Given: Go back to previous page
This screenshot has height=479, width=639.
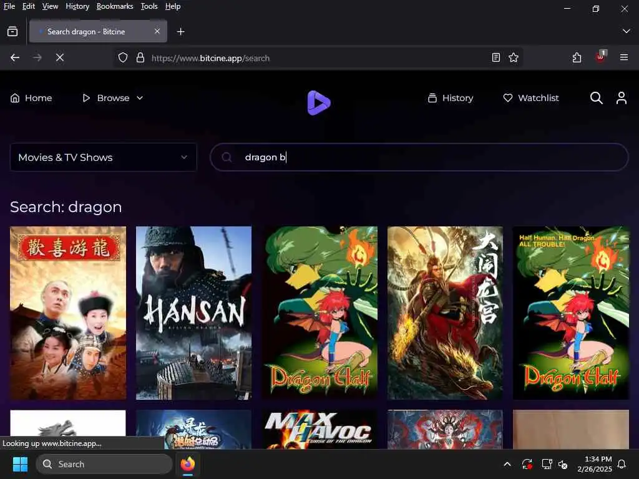Looking at the screenshot, I should coord(15,58).
